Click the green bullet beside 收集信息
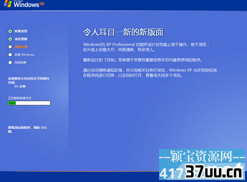247x182 pixels. pos(10,31)
